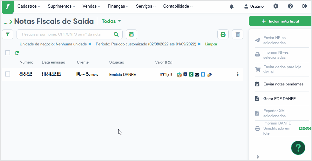The height and width of the screenshot is (161, 312).
Task: Click the Número column header
Action: click(x=26, y=62)
